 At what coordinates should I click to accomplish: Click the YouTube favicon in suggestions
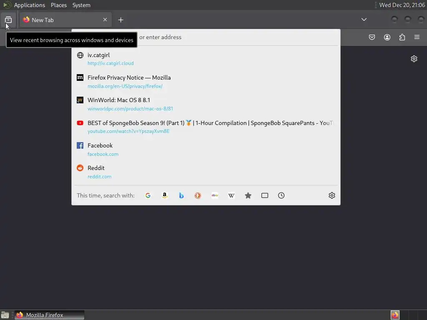click(80, 123)
